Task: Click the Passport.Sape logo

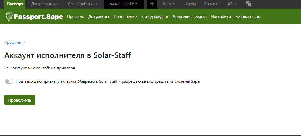Action: [34, 17]
